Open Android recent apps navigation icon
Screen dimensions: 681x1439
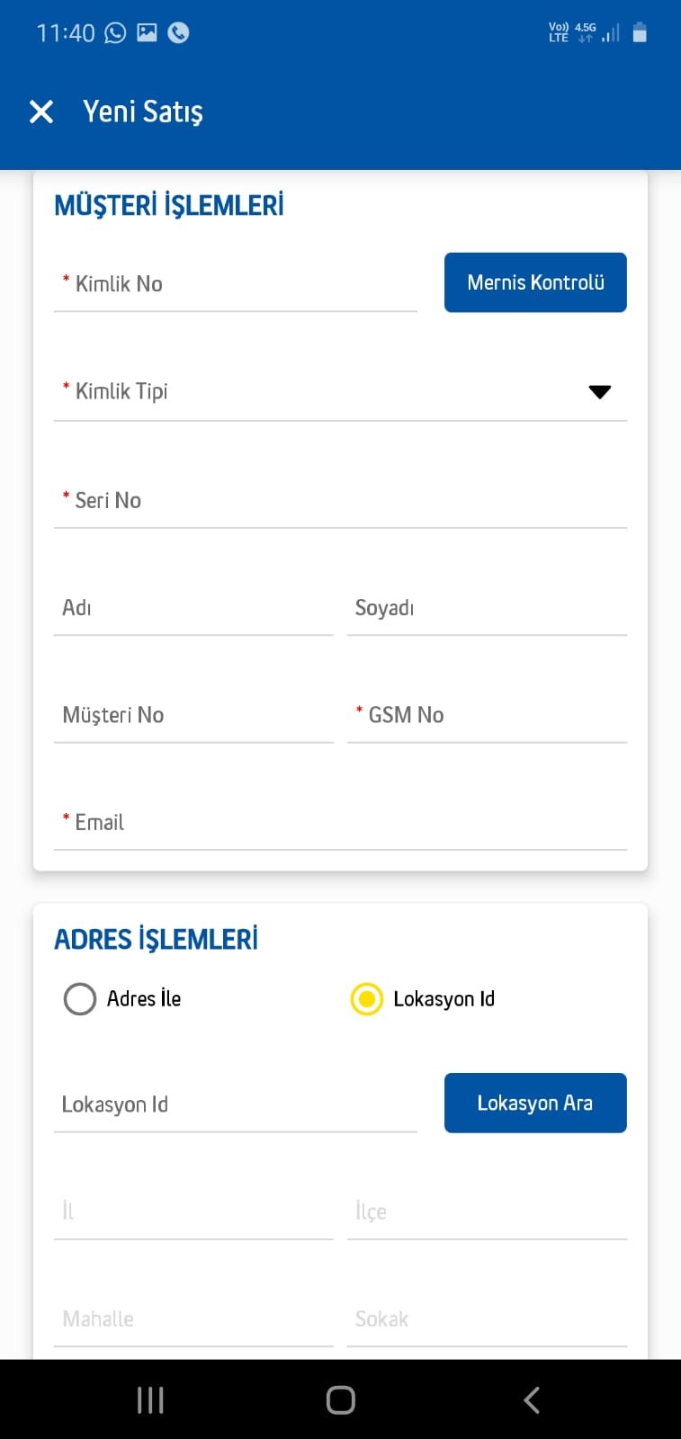click(x=150, y=1399)
